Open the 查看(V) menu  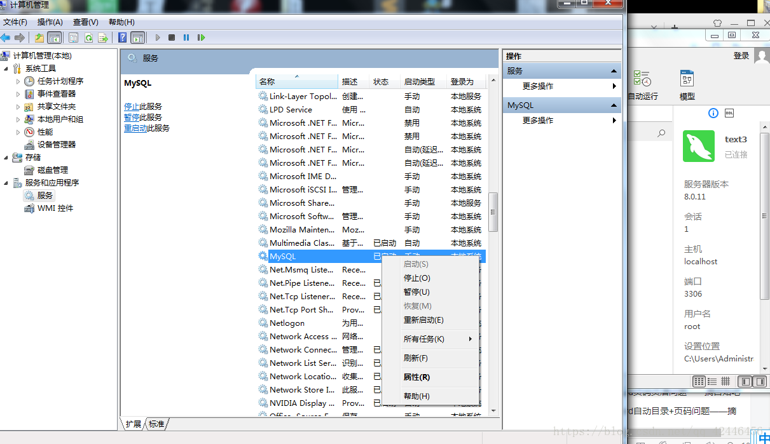[x=86, y=22]
